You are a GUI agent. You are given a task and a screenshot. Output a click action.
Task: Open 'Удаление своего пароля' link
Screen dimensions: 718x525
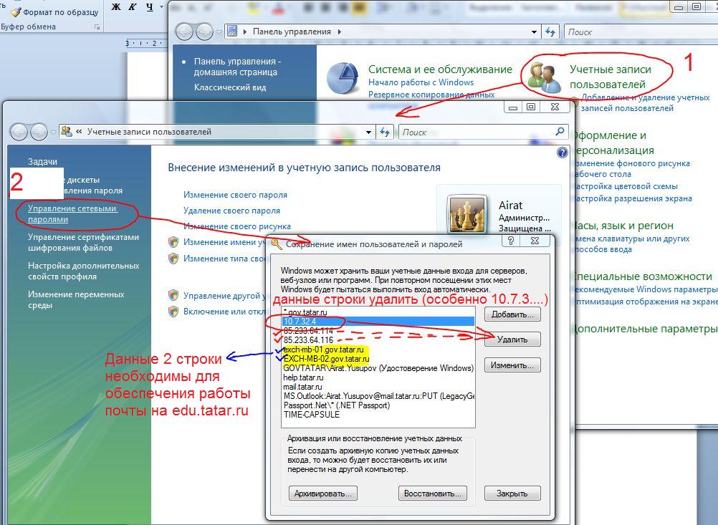[231, 211]
